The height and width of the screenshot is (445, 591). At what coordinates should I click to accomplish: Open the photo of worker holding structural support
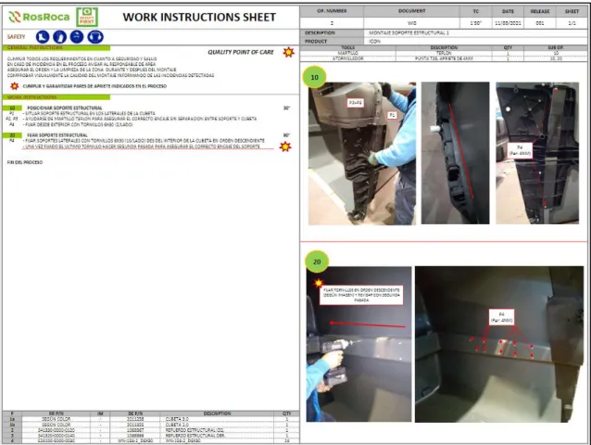tap(362, 154)
